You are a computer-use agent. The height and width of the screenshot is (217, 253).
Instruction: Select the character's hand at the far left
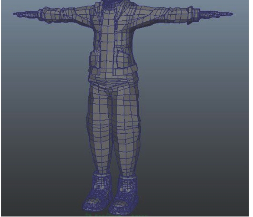26,14
